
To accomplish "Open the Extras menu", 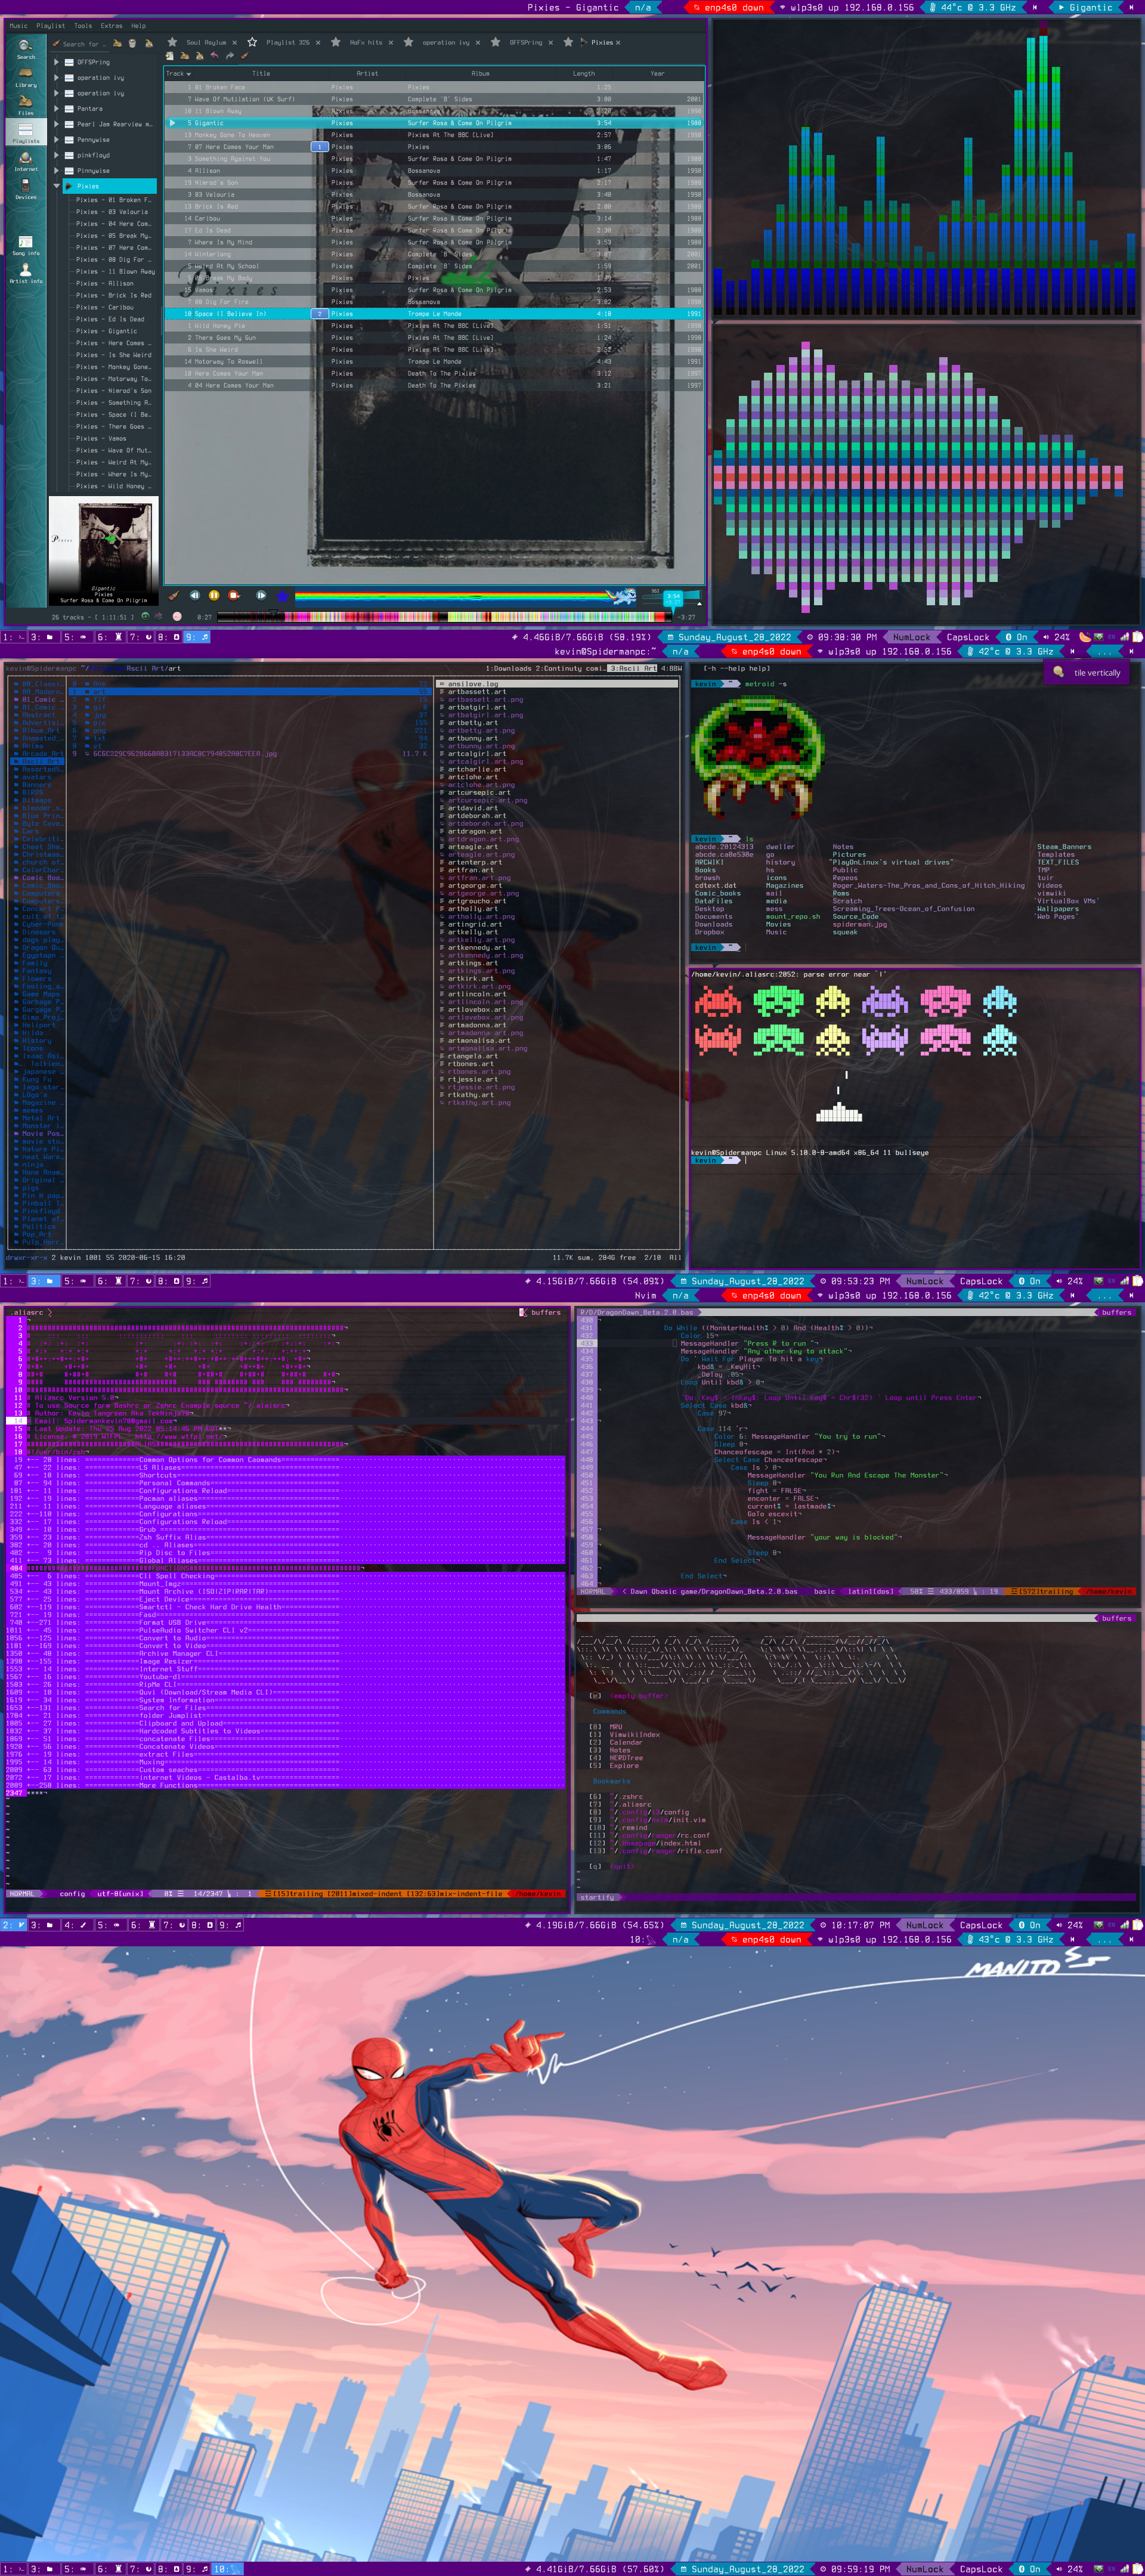I will pos(111,26).
